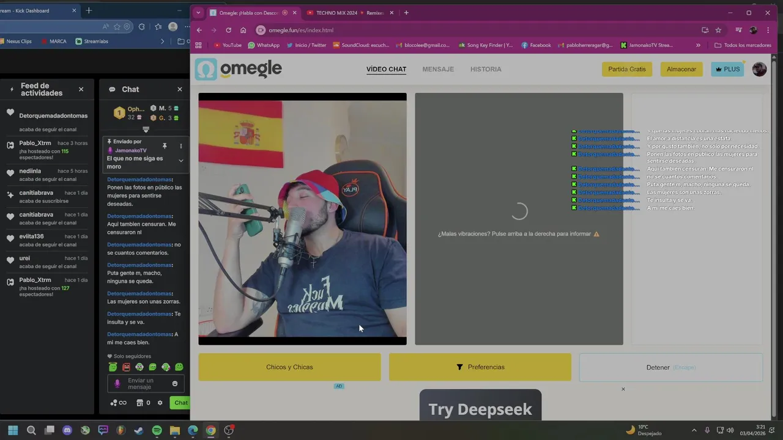This screenshot has width=783, height=440.
Task: Select the rank 1 Oph leaderboard badge
Action: 119,113
